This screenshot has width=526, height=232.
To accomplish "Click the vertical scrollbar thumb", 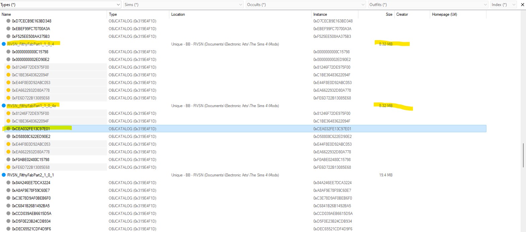I will [x=523, y=155].
